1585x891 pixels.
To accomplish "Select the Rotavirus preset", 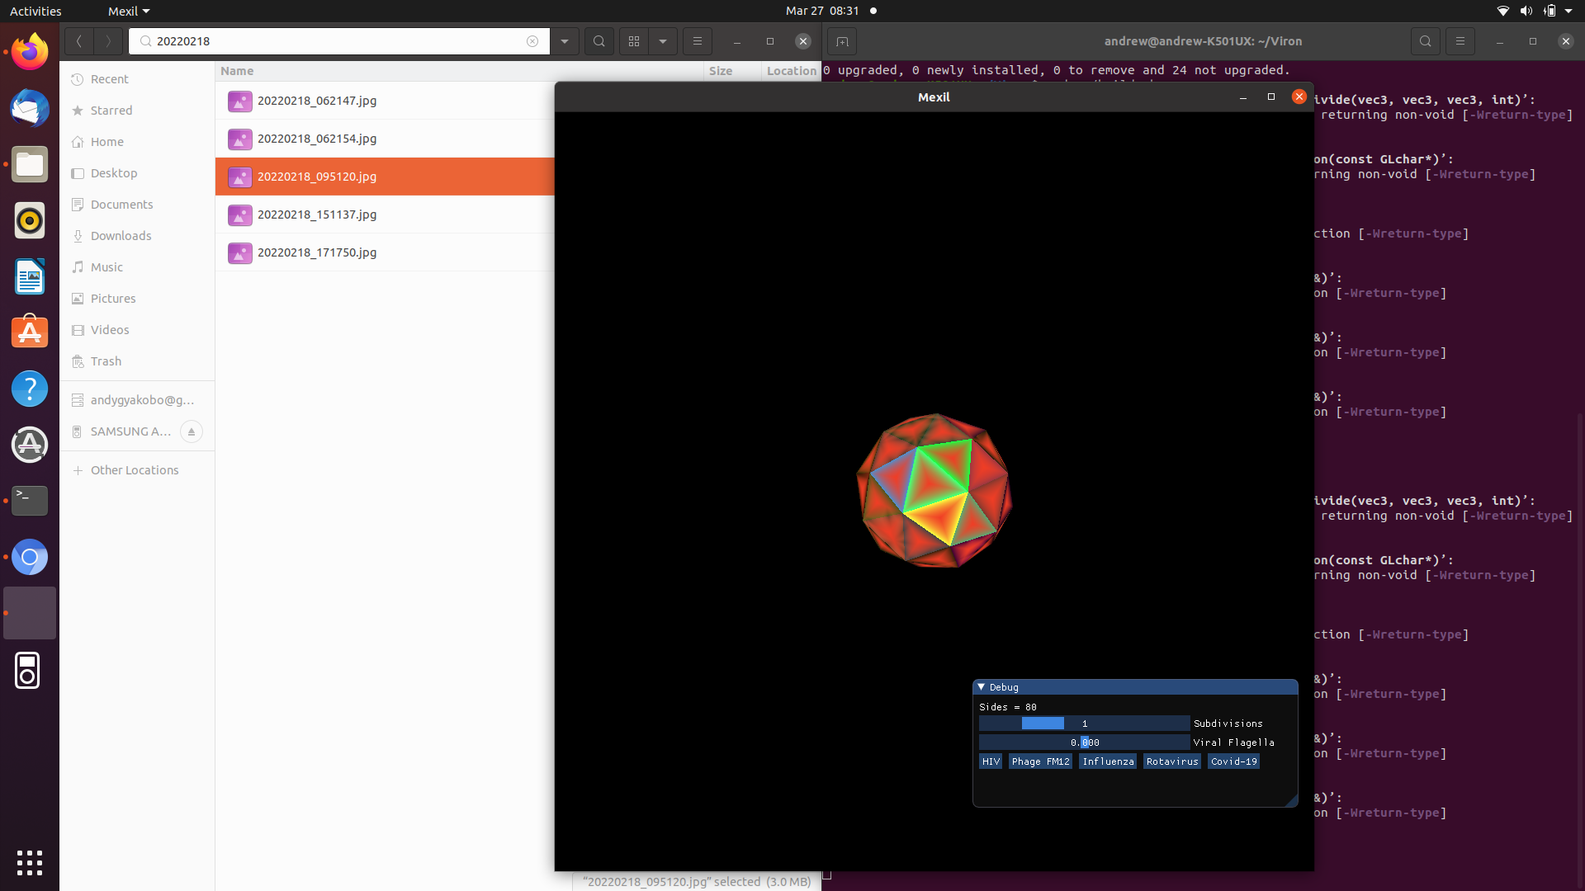I will pos(1171,761).
